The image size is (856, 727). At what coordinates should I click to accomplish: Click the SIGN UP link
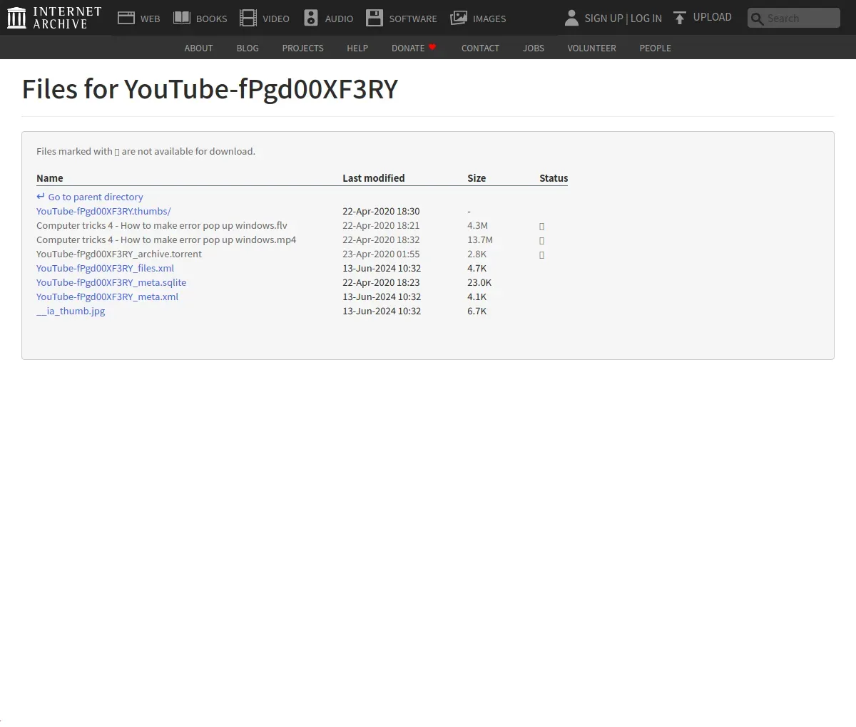coord(603,19)
